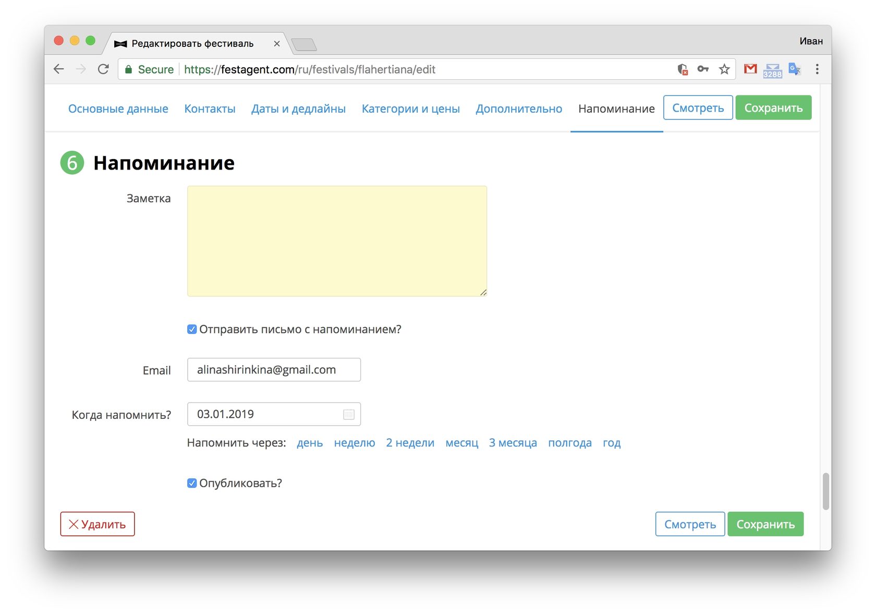The height and width of the screenshot is (614, 876).
Task: Click the green Secure padlock icon
Action: (128, 69)
